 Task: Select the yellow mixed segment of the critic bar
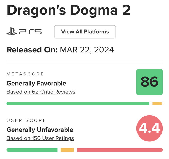(157, 104)
